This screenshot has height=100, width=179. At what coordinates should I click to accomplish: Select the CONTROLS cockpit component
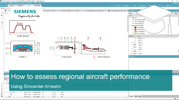(23, 48)
